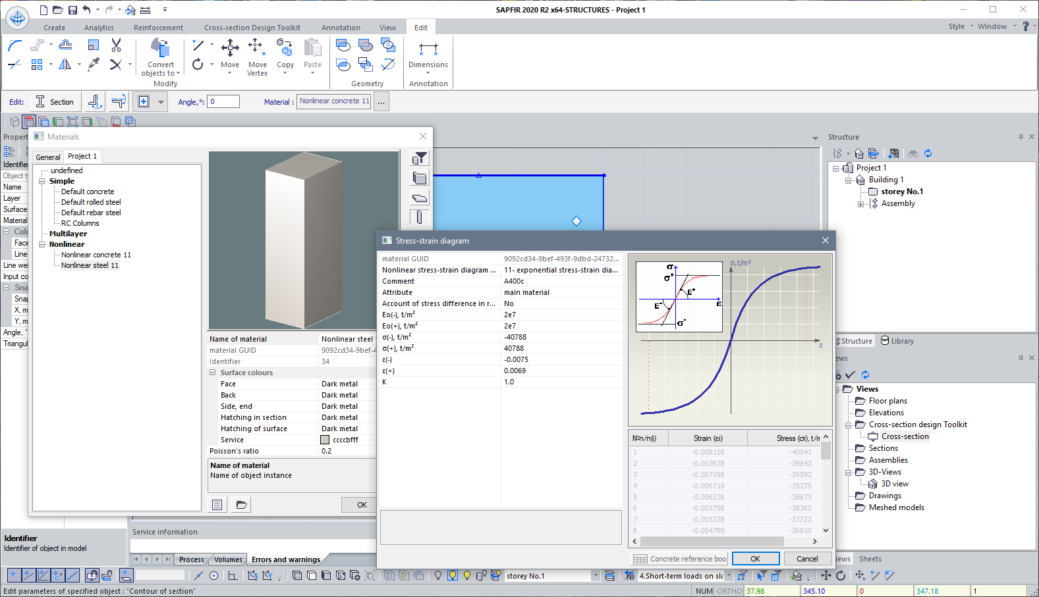
Task: Toggle the Section edit mode button
Action: 55,102
